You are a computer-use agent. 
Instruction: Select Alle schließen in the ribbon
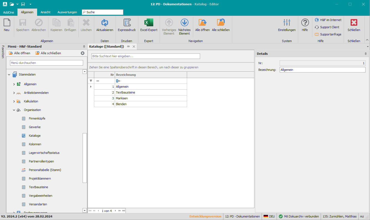click(220, 26)
